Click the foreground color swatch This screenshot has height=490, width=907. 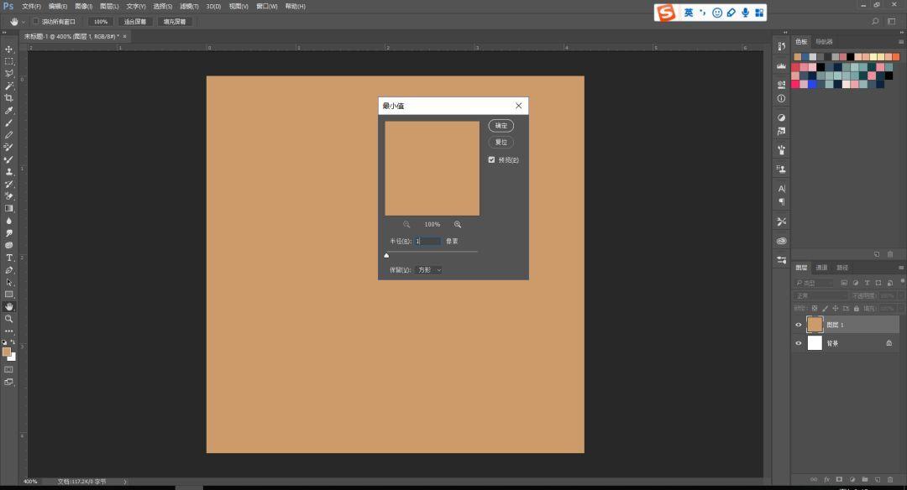7,352
